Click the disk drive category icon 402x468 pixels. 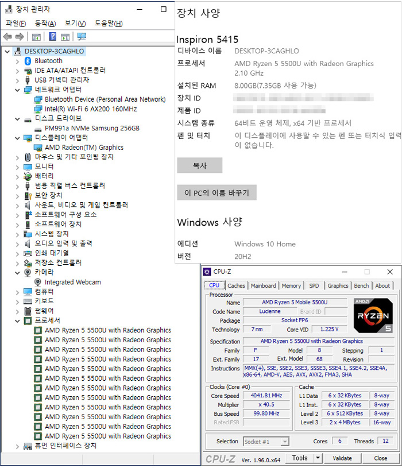tap(28, 119)
